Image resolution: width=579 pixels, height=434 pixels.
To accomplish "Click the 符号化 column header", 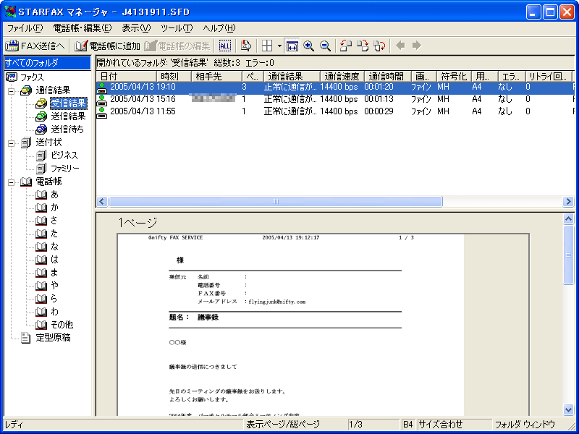I will click(x=454, y=77).
